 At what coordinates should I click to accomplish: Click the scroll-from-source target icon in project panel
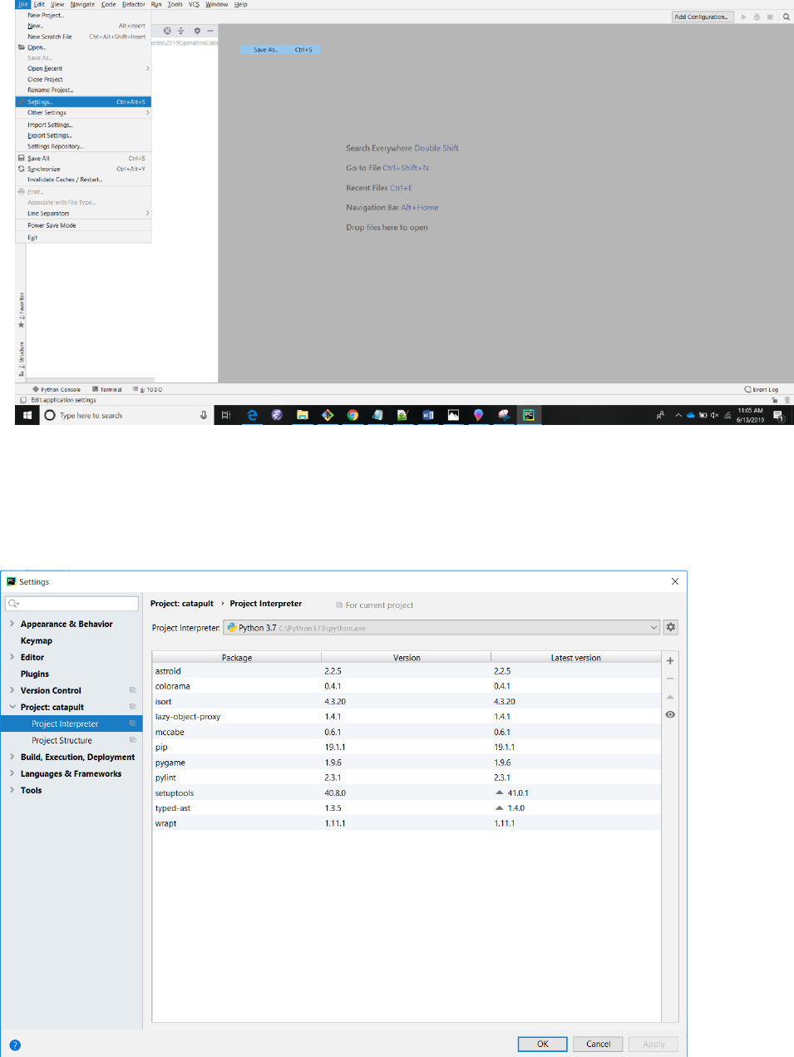167,31
